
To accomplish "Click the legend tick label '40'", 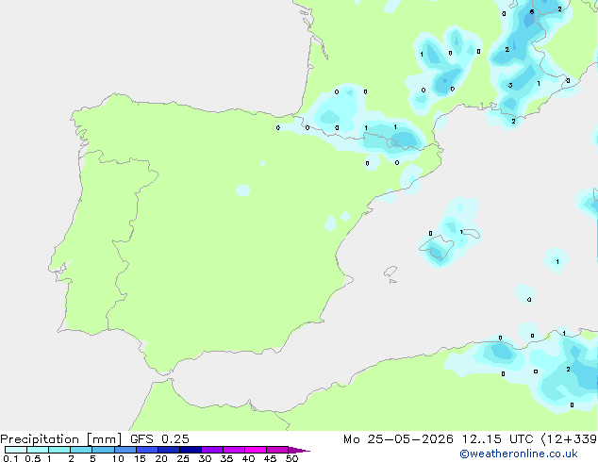I will coord(248,458).
